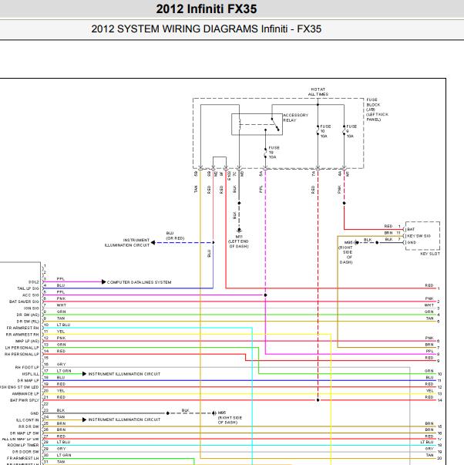Click the 'DR MAP LP' pin 18 label

(x=29, y=380)
